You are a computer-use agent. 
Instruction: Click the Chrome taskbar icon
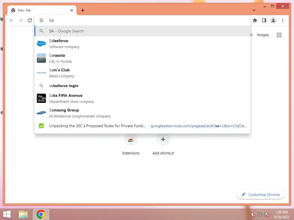[41, 214]
